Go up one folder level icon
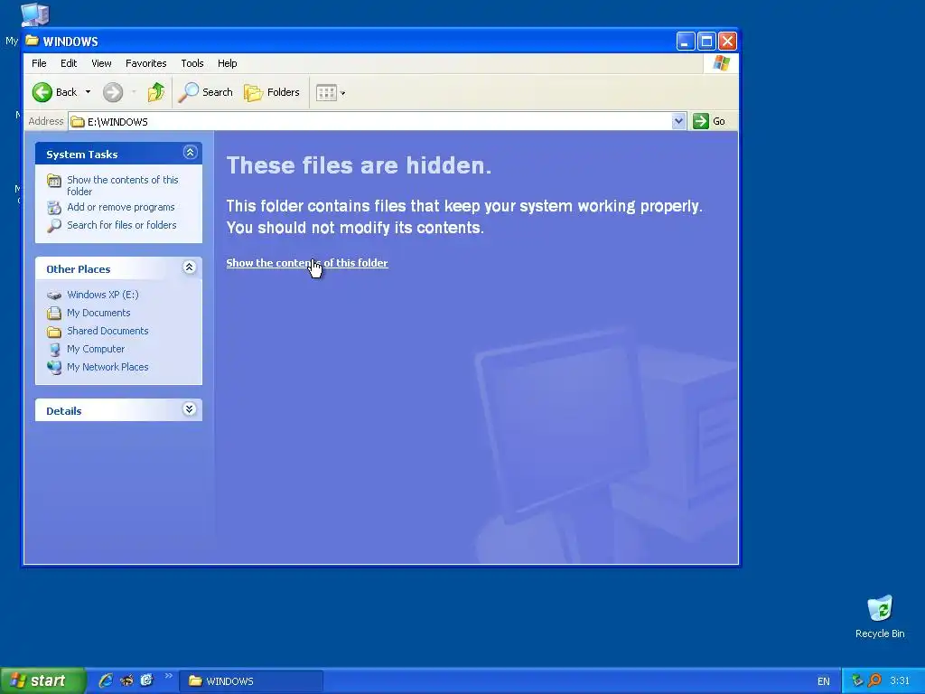Screen dimensions: 925x694 (x=155, y=92)
